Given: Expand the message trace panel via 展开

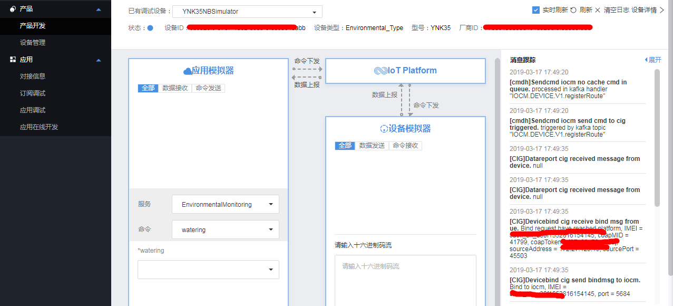Looking at the screenshot, I should click(653, 60).
